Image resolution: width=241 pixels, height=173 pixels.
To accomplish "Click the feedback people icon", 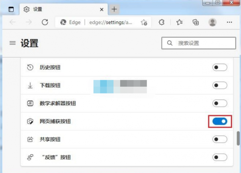I will click(30, 157).
